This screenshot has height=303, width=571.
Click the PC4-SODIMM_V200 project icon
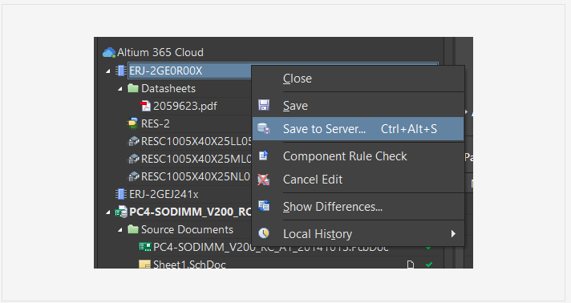(x=121, y=212)
